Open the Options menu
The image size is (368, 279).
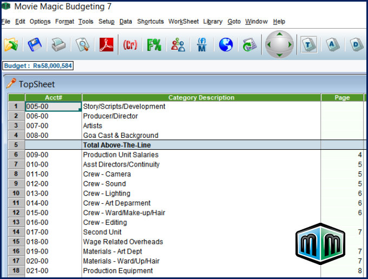point(40,22)
